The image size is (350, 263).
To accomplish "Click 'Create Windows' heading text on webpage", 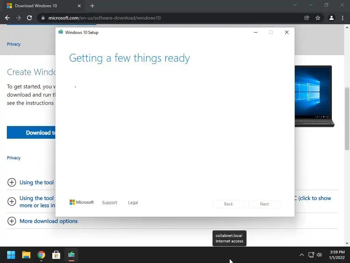I will coord(31,72).
